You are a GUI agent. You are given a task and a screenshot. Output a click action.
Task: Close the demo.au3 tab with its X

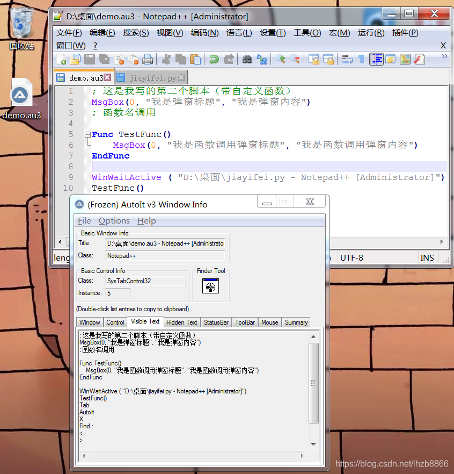tap(107, 78)
